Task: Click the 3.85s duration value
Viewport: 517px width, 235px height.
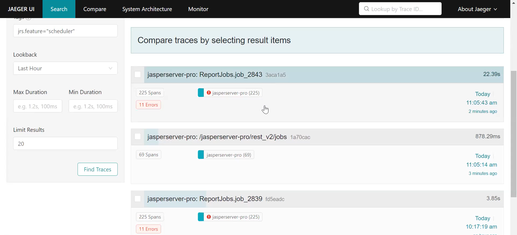Action: point(493,198)
